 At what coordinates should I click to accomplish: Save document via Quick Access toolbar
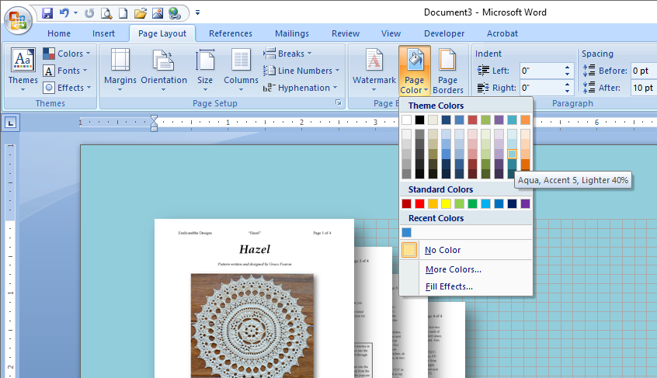47,13
